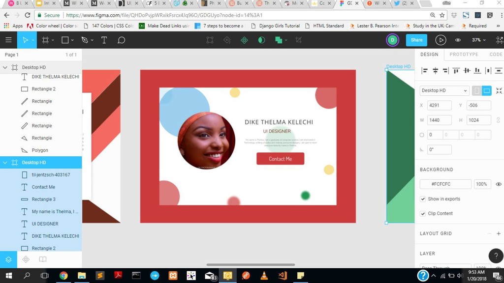504x283 pixels.
Task: Set frame orientation to portrait
Action: pos(476,91)
